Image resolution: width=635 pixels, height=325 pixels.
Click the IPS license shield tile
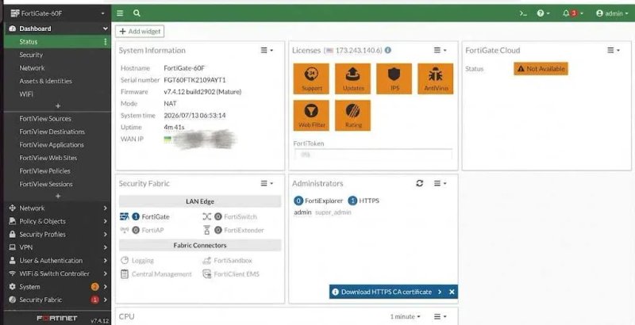tap(394, 78)
